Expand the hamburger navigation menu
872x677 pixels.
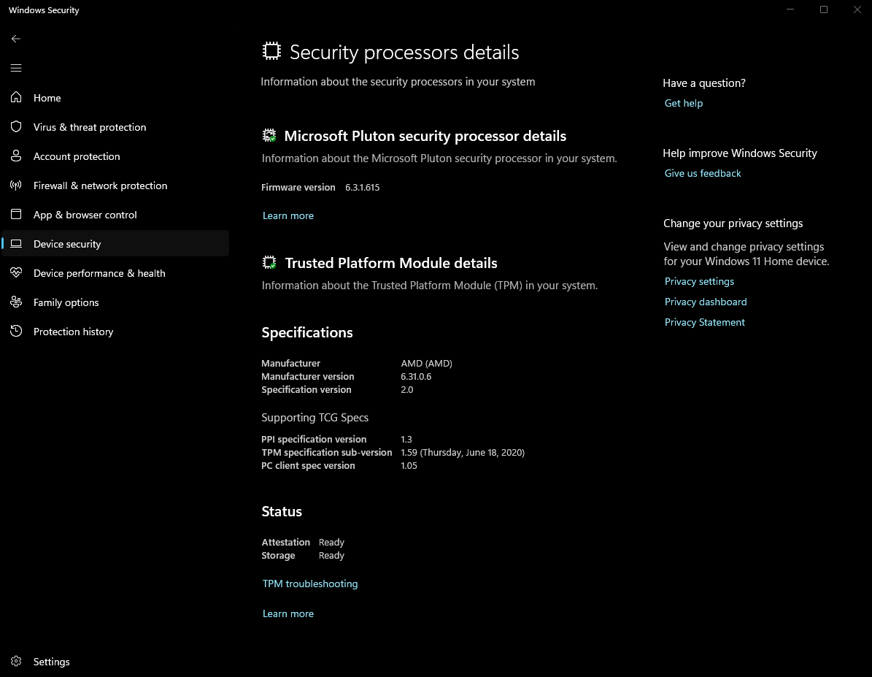click(16, 68)
